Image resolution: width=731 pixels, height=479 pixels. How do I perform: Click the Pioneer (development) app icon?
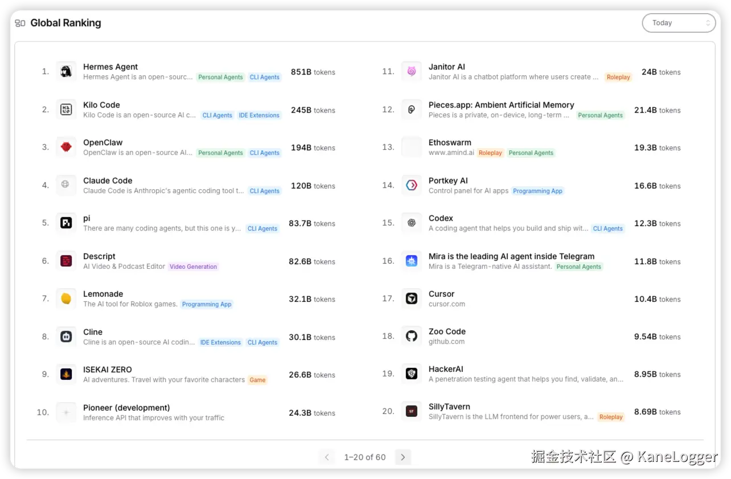[x=66, y=413]
